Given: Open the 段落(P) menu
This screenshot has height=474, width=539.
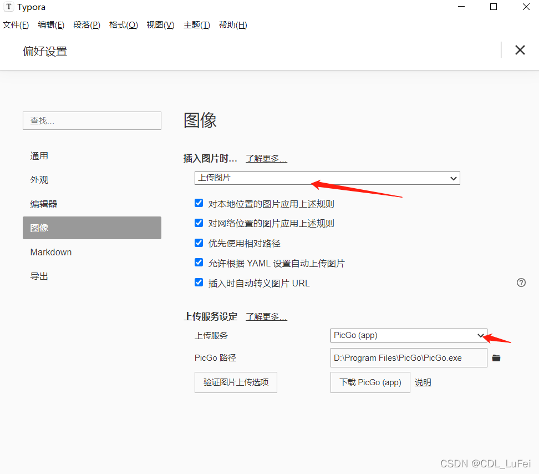Looking at the screenshot, I should click(87, 25).
